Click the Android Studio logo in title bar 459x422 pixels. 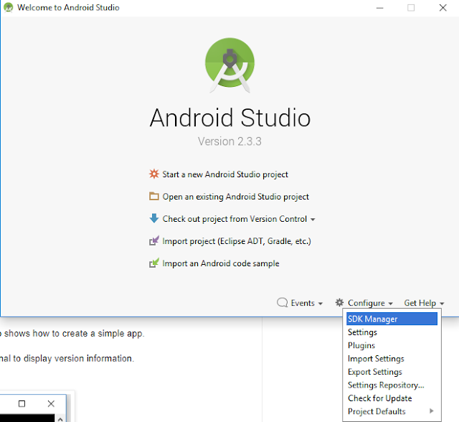click(9, 7)
